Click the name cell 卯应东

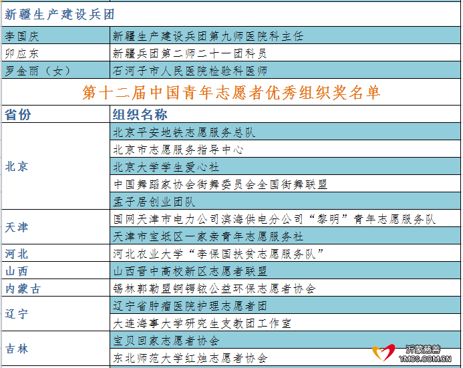click(x=56, y=53)
